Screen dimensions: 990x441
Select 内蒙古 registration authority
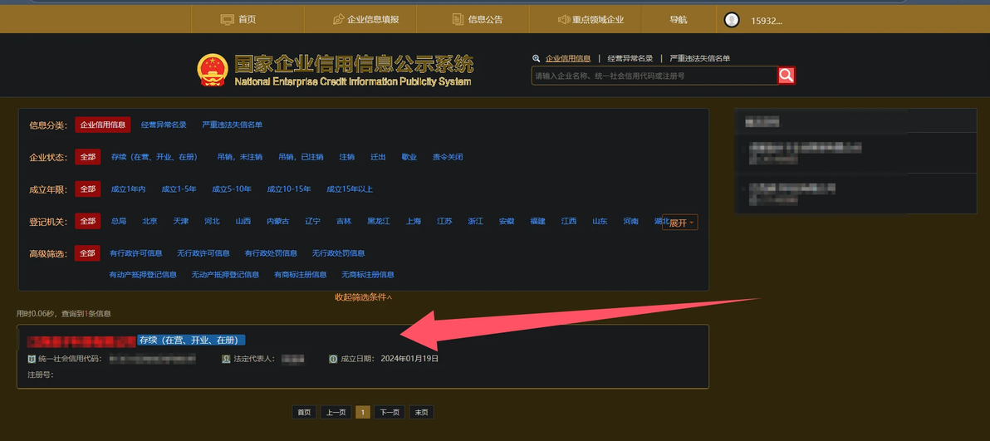click(x=278, y=221)
